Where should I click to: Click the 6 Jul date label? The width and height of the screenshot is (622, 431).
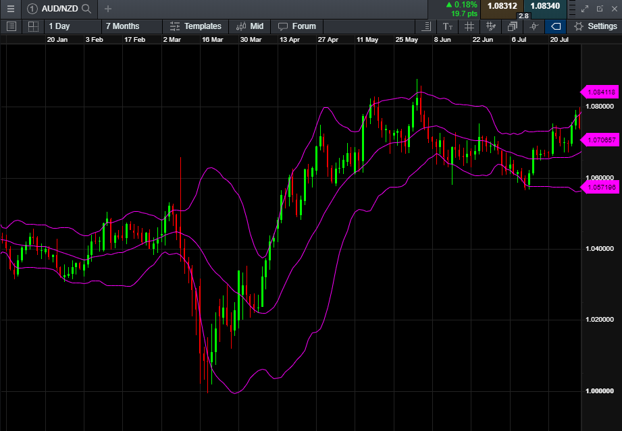coord(519,40)
